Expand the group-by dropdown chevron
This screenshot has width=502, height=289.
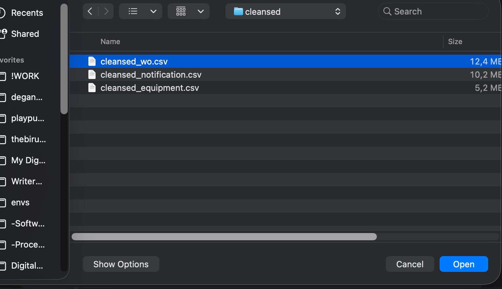pos(201,12)
